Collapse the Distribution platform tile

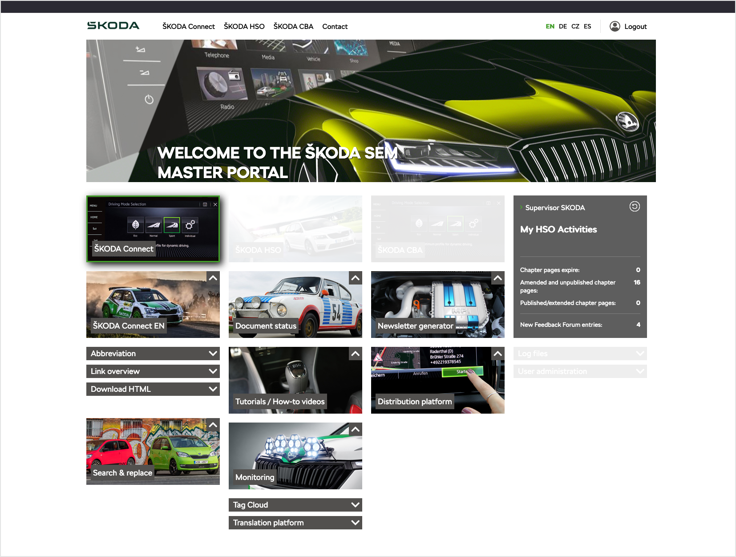[498, 354]
